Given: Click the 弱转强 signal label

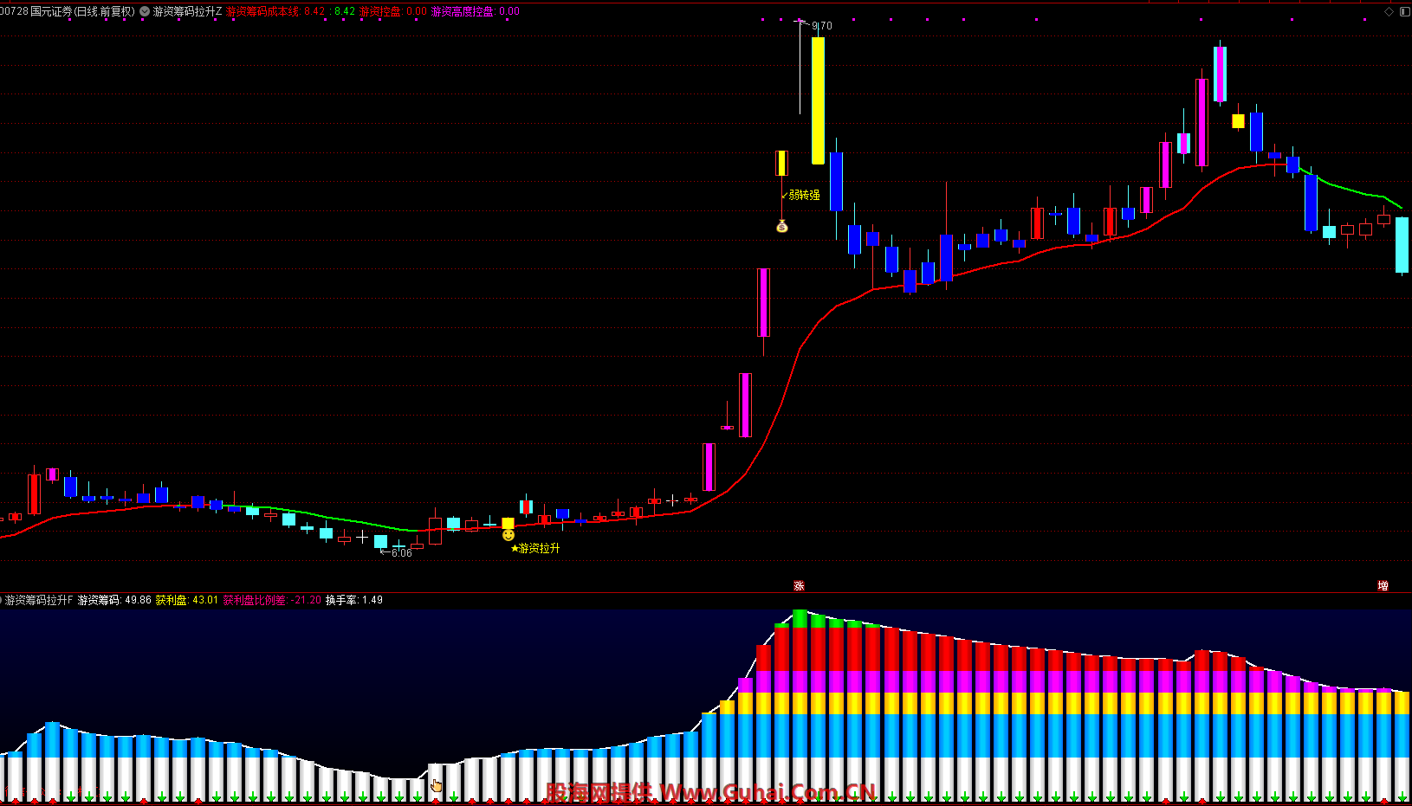Looking at the screenshot, I should click(x=804, y=195).
